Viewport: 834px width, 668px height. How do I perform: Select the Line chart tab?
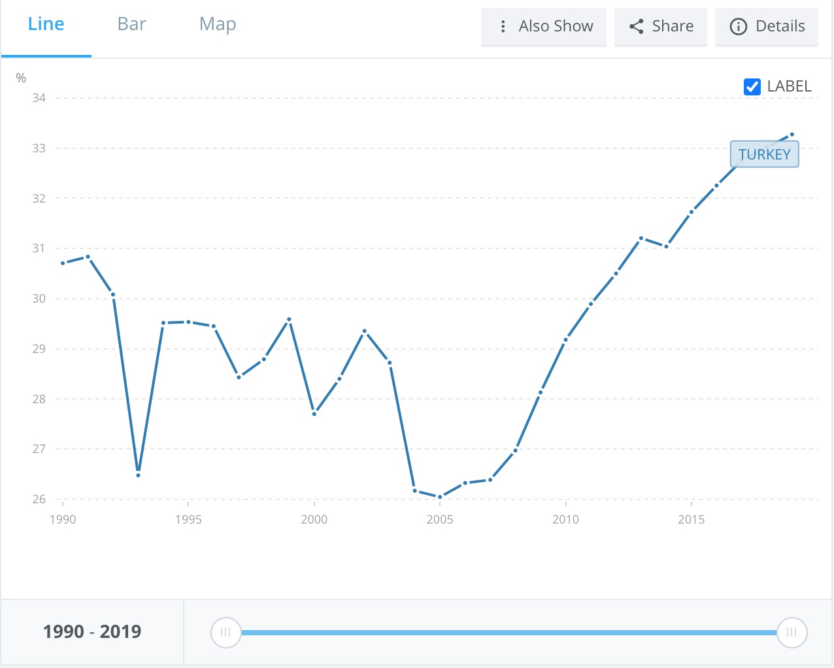pyautogui.click(x=46, y=24)
